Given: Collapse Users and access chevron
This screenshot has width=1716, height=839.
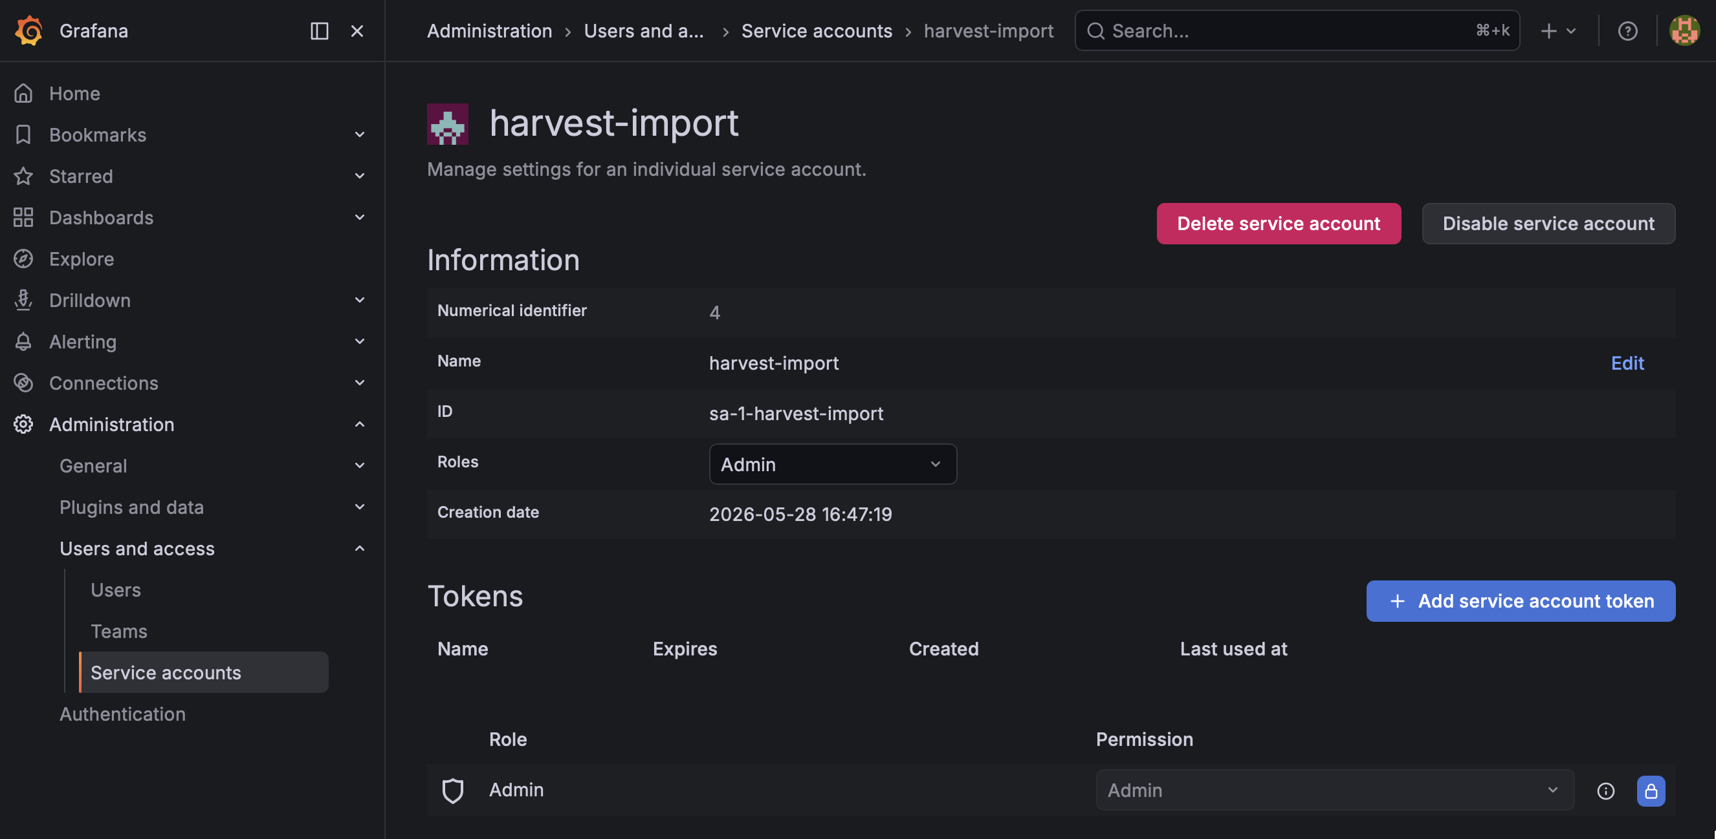Looking at the screenshot, I should 359,548.
